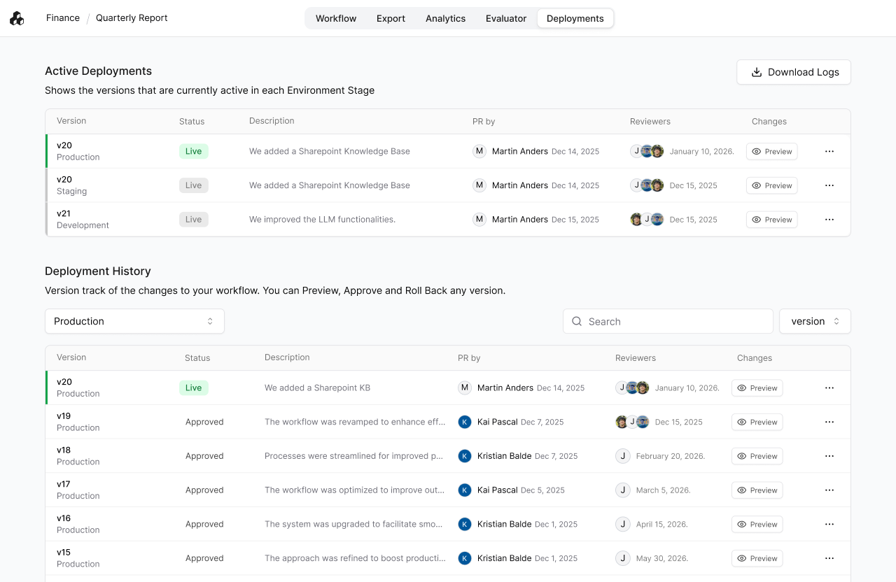The image size is (896, 582).
Task: Preview changes for v20 Staging
Action: pyautogui.click(x=771, y=185)
